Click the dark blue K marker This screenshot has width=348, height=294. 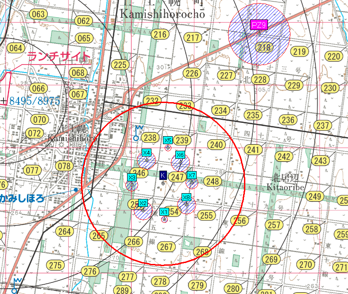(x=163, y=175)
